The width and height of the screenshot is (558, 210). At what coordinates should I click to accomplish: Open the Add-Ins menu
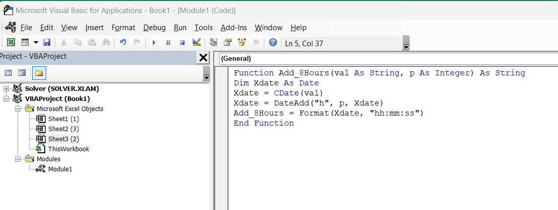pyautogui.click(x=233, y=28)
